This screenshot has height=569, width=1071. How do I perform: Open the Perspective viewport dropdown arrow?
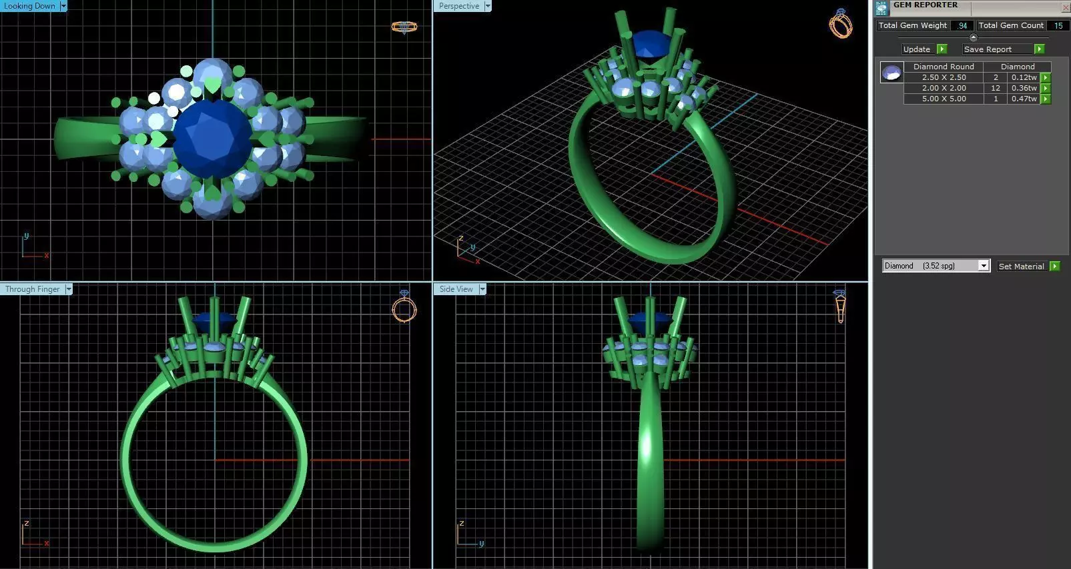pos(488,6)
